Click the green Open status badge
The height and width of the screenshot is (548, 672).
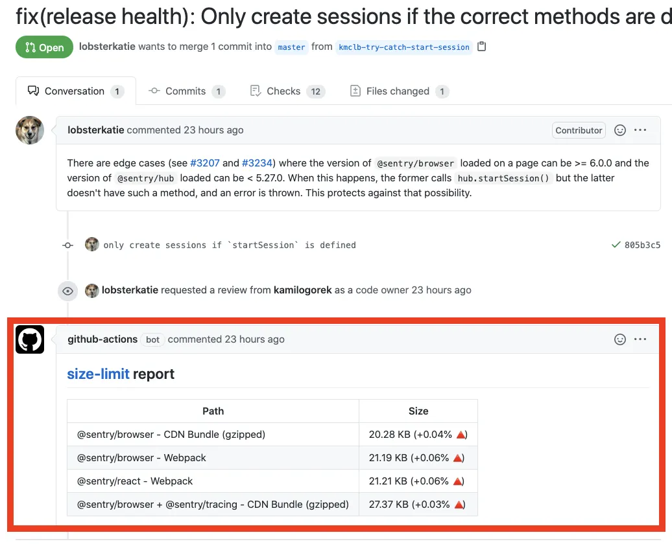point(44,47)
